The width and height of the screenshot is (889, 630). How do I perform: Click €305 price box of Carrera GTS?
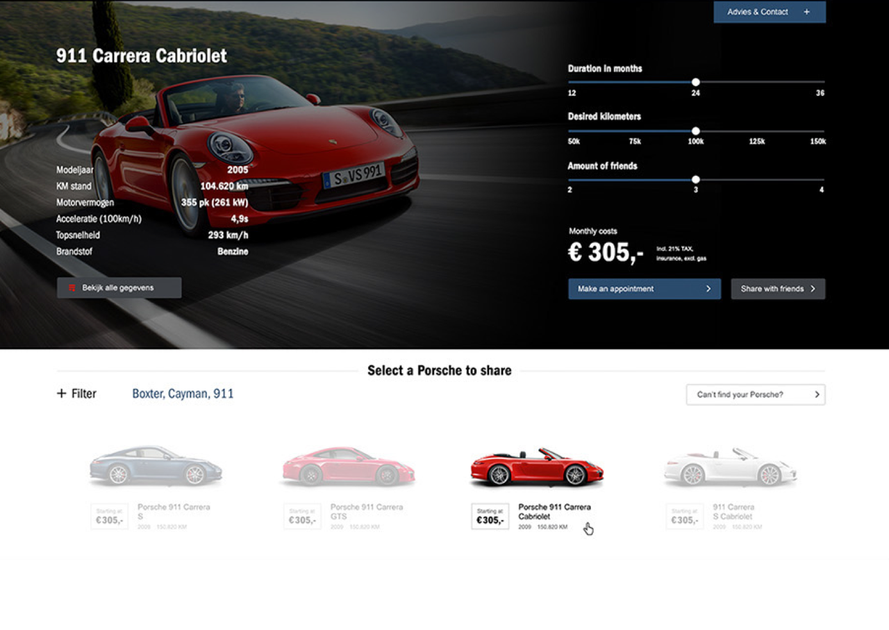tap(302, 516)
